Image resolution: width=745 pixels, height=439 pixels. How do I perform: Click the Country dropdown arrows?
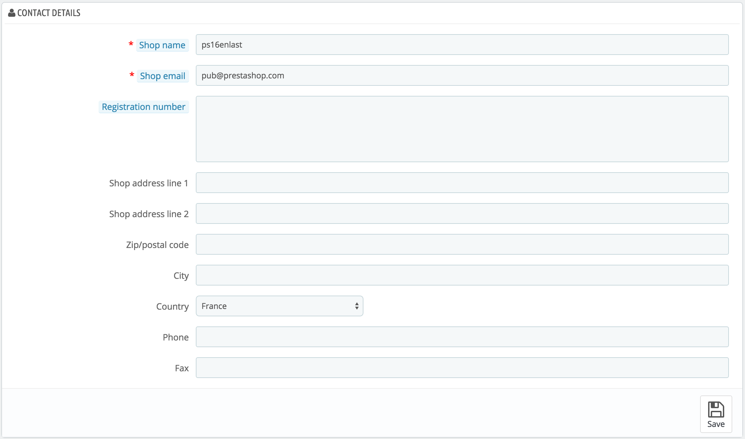pos(357,306)
